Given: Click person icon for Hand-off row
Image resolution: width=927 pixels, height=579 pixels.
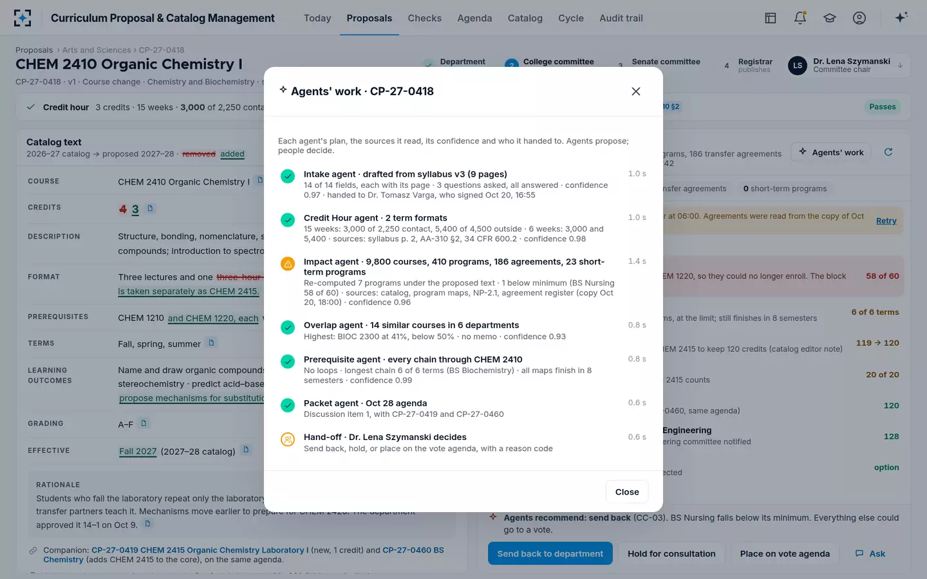Looking at the screenshot, I should click(x=288, y=439).
